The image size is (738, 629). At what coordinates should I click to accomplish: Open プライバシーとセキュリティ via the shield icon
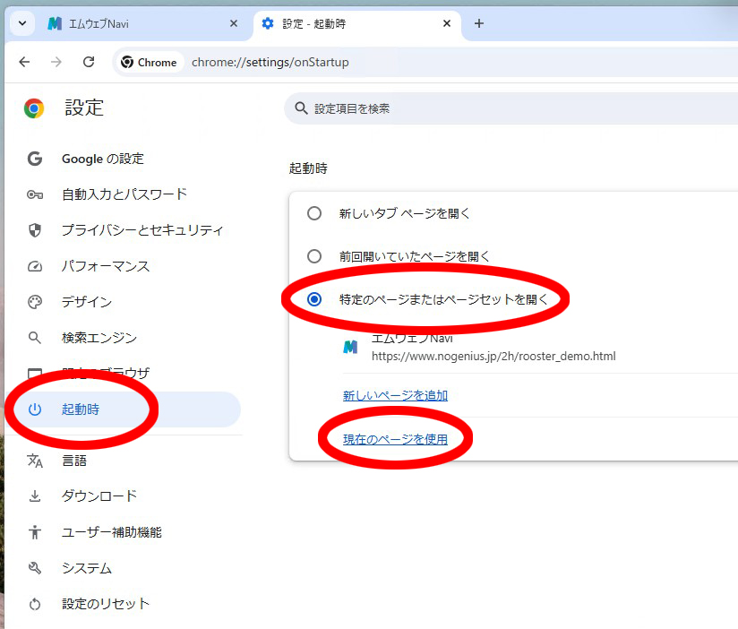pos(34,230)
